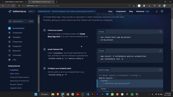
Task: Close the active Install Tailwind CSS tab
Action: (x=53, y=2)
